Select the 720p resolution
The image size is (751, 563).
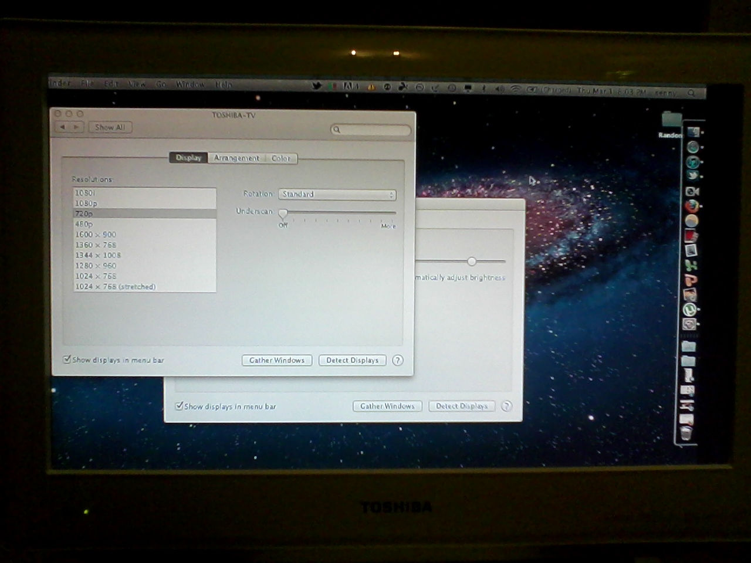144,213
